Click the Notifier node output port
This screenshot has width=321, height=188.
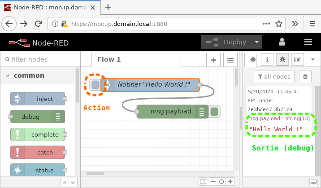point(200,85)
